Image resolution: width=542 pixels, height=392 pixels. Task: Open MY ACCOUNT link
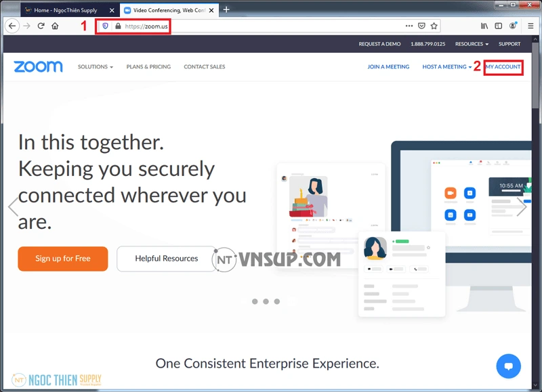click(503, 66)
